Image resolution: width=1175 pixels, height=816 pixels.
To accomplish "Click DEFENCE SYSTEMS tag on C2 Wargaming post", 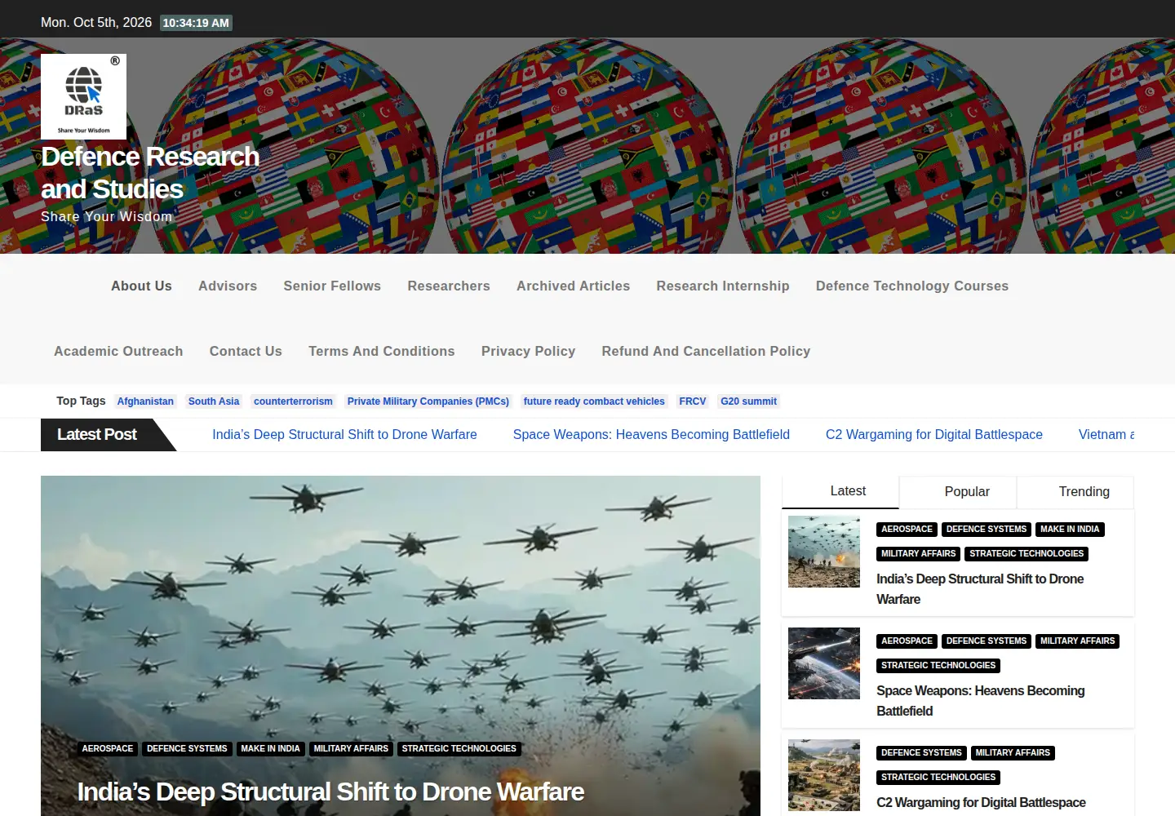I will click(x=921, y=753).
